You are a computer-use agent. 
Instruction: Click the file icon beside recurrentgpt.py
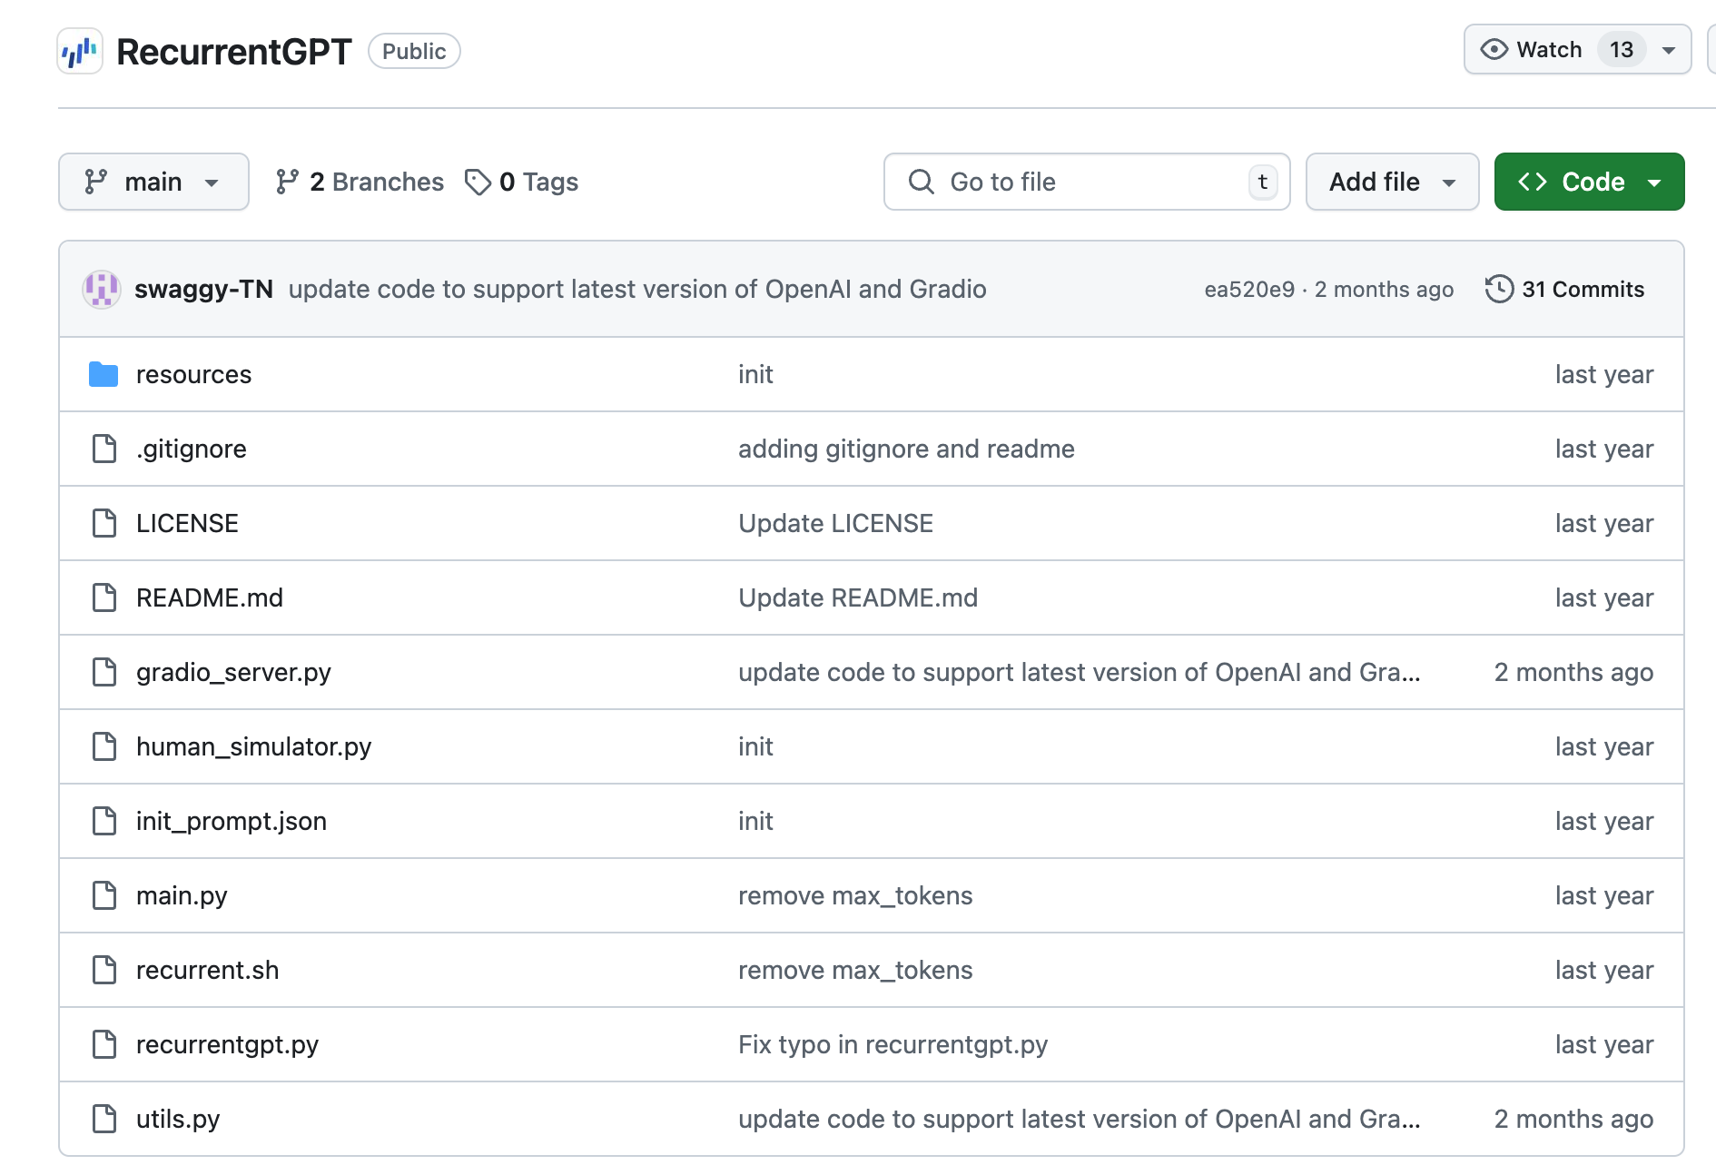pyautogui.click(x=104, y=1044)
